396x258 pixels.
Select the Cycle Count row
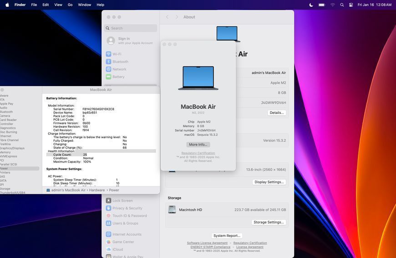(101, 155)
